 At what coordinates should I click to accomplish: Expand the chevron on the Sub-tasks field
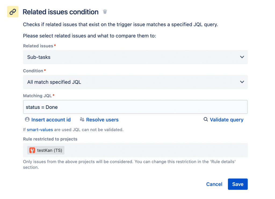pyautogui.click(x=242, y=57)
